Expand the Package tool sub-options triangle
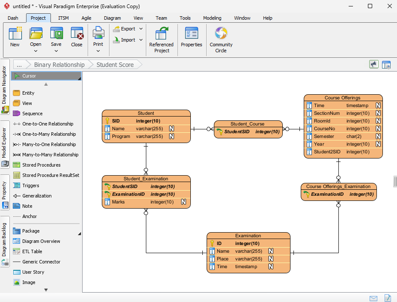Screen dimensions: 397x302 click(80, 233)
